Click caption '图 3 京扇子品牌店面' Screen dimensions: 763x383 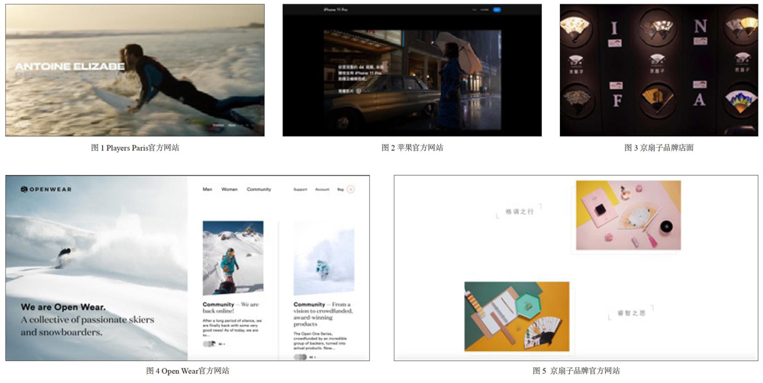[x=659, y=148]
